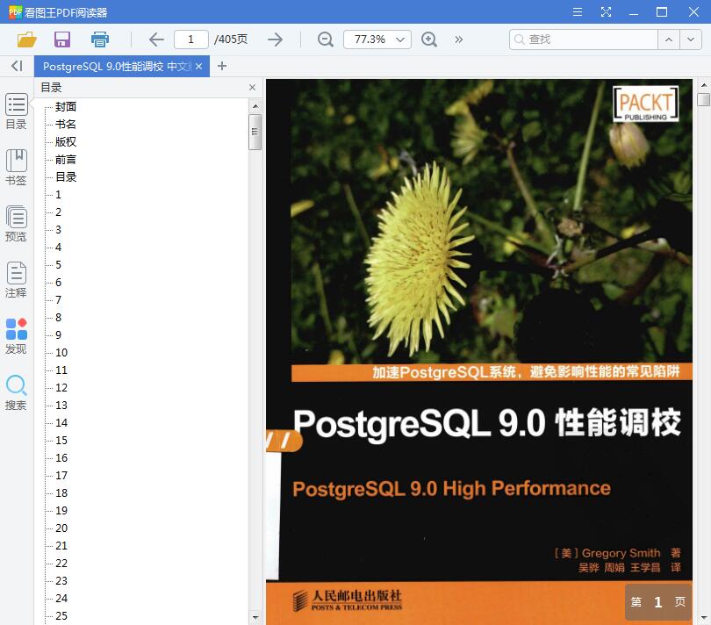The image size is (711, 625).
Task: Open the 搜索 search panel
Action: point(17,392)
